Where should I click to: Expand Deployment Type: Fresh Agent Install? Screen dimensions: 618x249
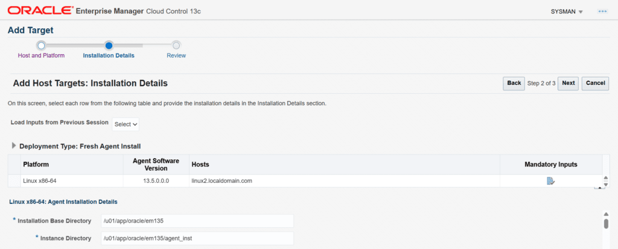(x=14, y=146)
